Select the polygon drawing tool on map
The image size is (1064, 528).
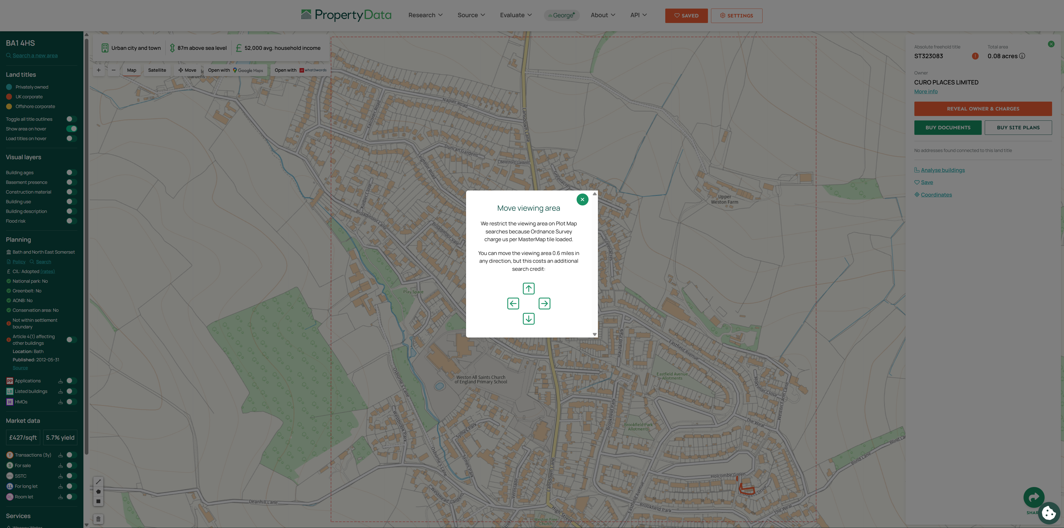click(x=98, y=492)
